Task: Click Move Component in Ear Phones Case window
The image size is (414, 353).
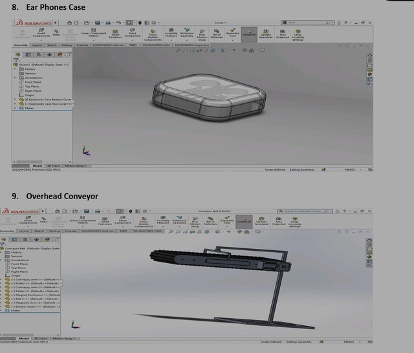Action: [133, 33]
